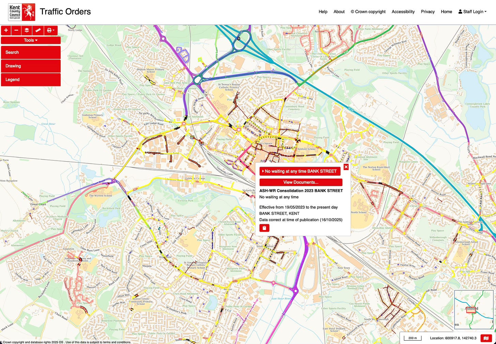496x344 pixels.
Task: Click 'Effective from 19/05/2023 to the present day'
Action: (298, 207)
